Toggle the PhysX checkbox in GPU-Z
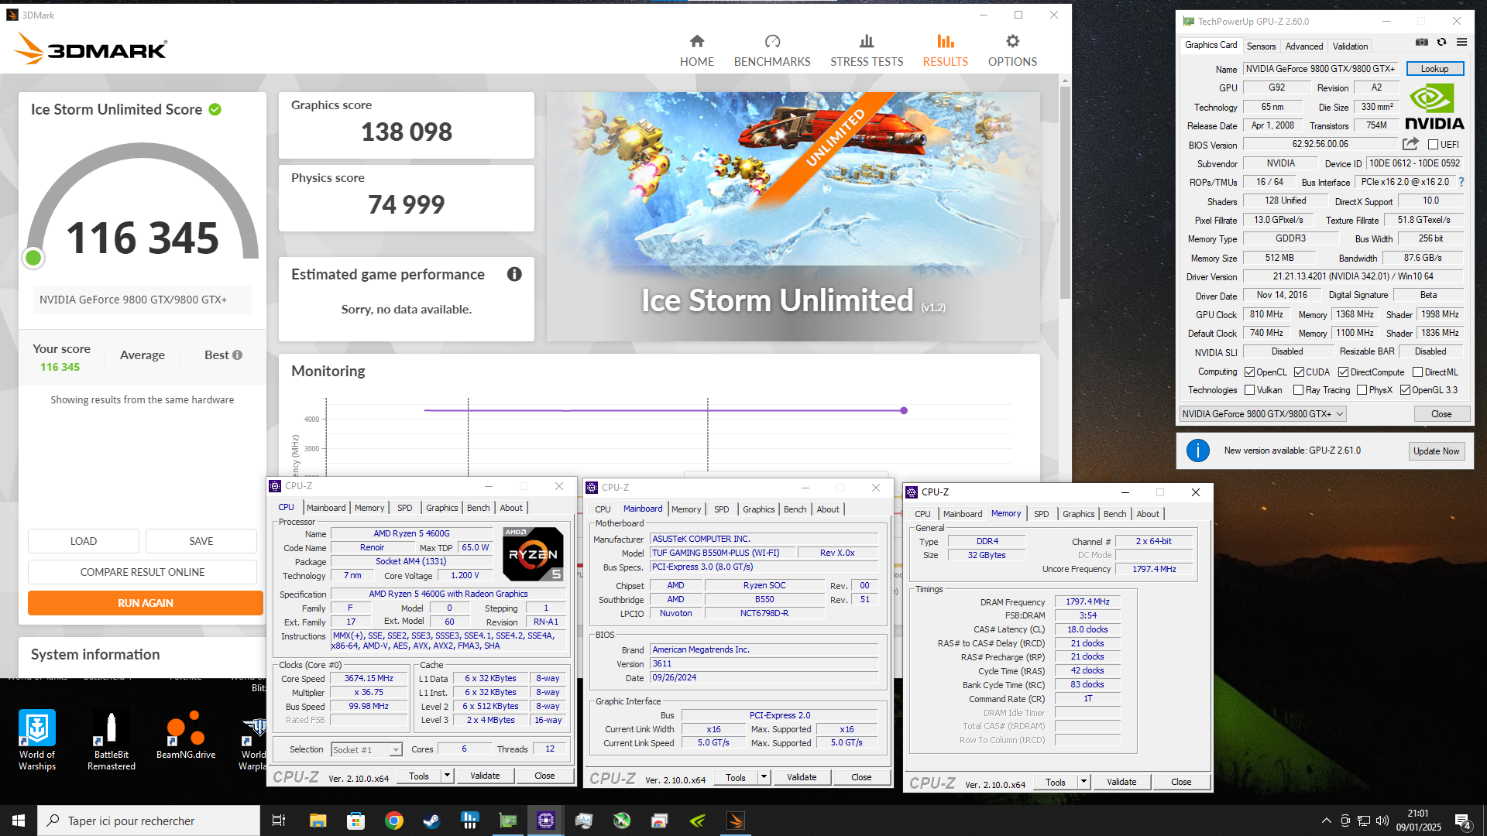 [x=1362, y=390]
